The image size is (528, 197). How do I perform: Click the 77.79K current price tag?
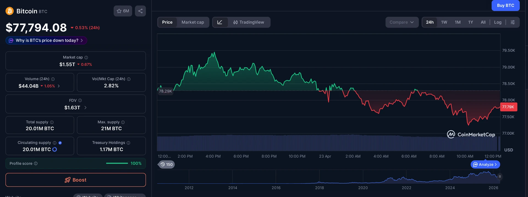click(508, 107)
